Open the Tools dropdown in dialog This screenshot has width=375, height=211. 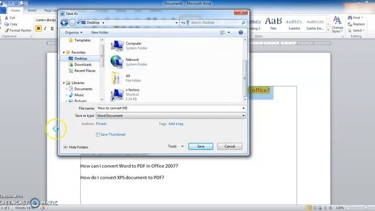click(176, 146)
